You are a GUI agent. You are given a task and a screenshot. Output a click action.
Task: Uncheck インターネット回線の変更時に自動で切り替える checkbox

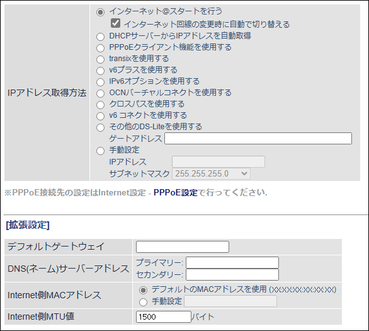coord(115,23)
